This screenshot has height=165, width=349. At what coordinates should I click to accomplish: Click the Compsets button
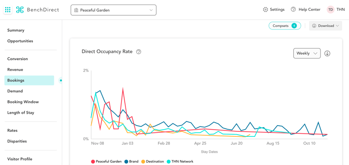(285, 26)
